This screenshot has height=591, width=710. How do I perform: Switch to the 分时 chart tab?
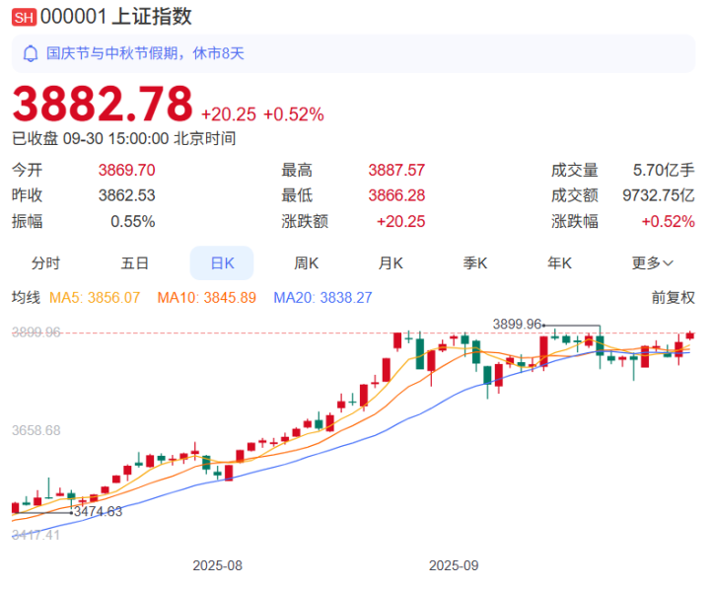coord(45,262)
